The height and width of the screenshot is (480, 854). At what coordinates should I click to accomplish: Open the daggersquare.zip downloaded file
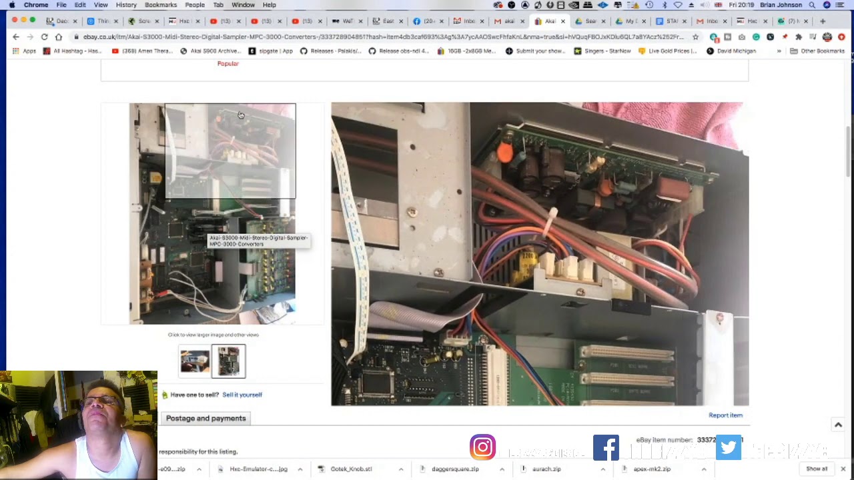[x=455, y=469]
